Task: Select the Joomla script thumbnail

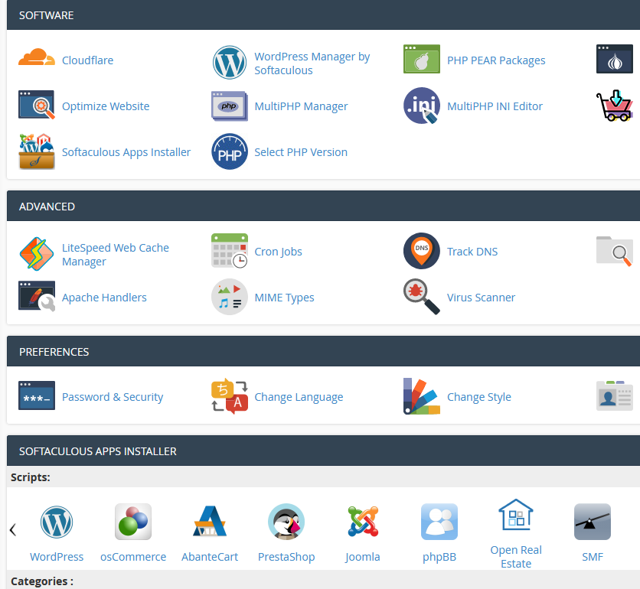Action: (x=362, y=522)
